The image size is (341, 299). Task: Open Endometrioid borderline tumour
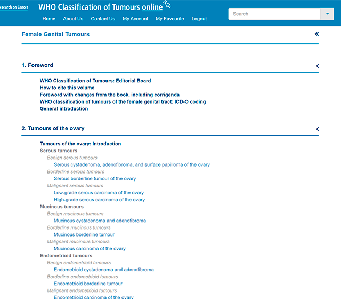(88, 284)
